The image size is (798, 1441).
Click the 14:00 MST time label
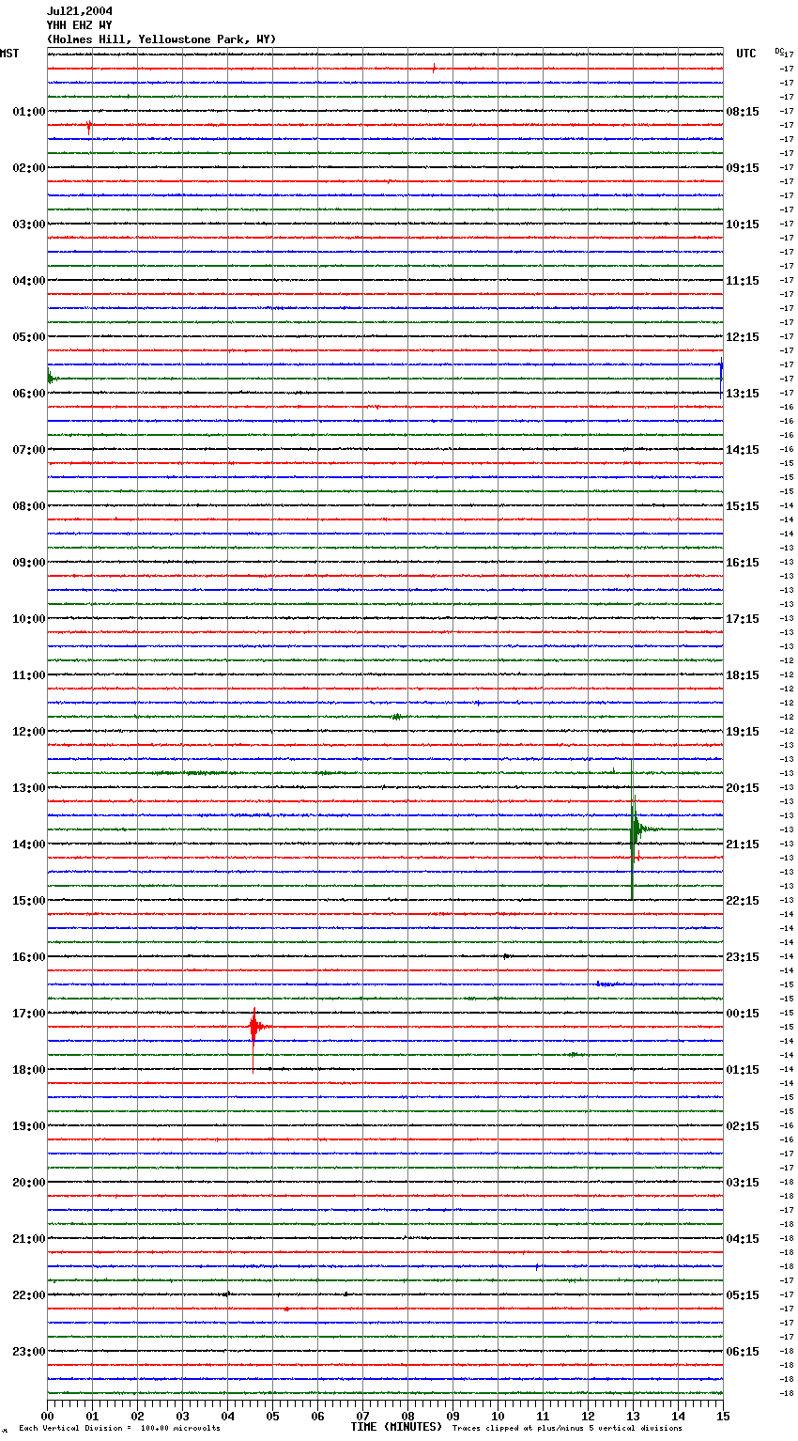[x=29, y=844]
